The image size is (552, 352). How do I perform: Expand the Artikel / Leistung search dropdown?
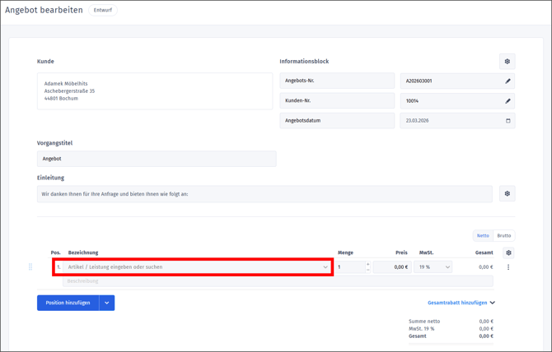click(x=325, y=267)
